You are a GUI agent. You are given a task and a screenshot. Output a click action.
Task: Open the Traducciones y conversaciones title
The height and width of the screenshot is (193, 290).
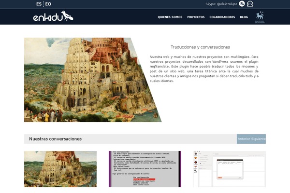200,47
